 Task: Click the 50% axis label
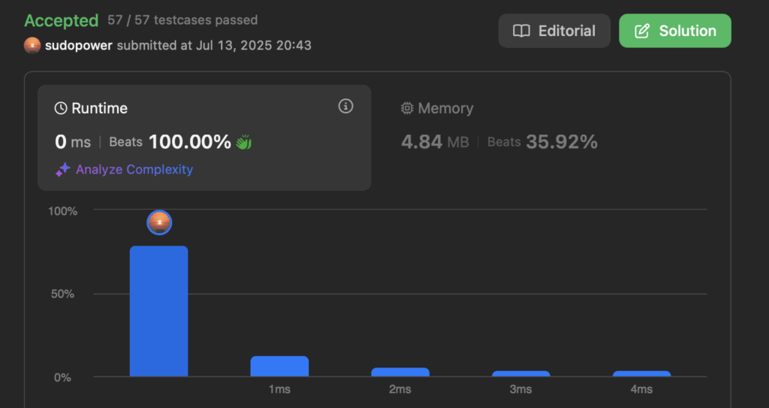click(x=63, y=294)
